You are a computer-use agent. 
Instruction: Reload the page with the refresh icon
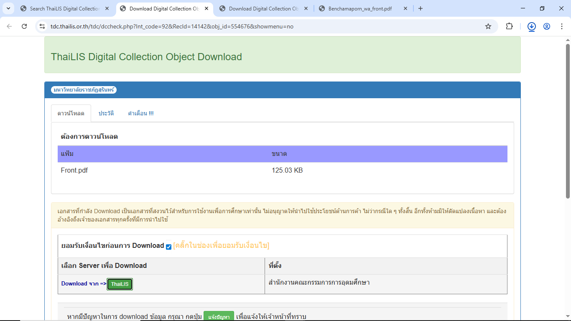tap(24, 26)
